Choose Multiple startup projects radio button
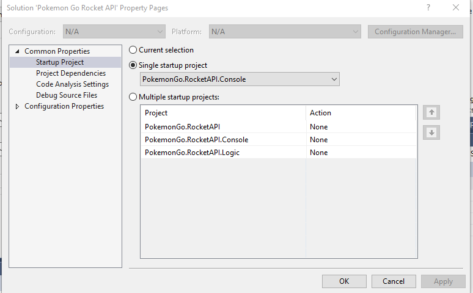The width and height of the screenshot is (473, 293). point(133,97)
